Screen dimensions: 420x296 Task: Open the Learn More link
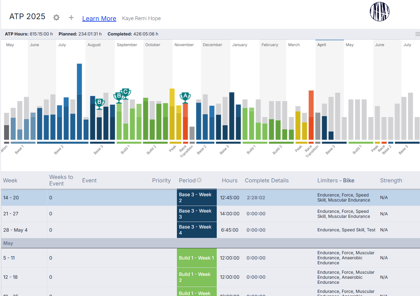point(99,19)
